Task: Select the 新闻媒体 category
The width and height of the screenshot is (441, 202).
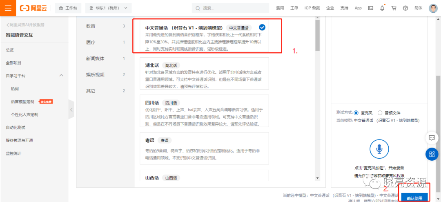Action: [x=105, y=58]
